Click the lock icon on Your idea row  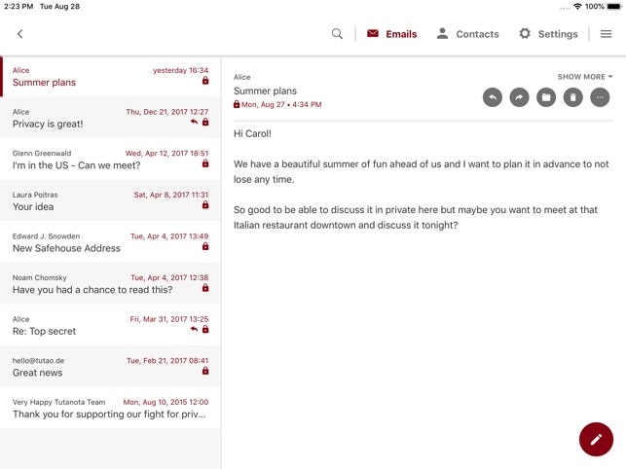(205, 204)
